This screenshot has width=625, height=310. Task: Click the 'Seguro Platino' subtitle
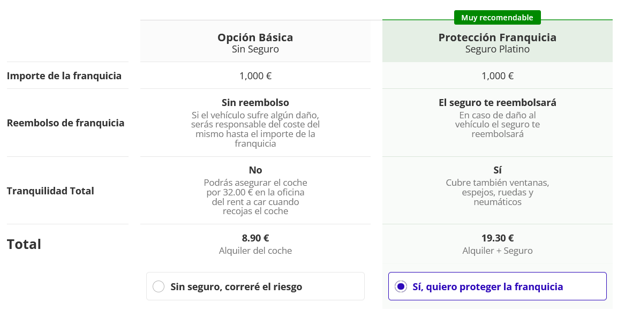tap(497, 49)
